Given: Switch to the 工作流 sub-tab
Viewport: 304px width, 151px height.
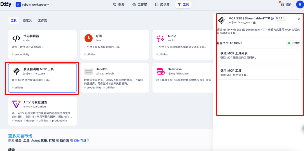Looking at the screenshot, I should [43, 21].
